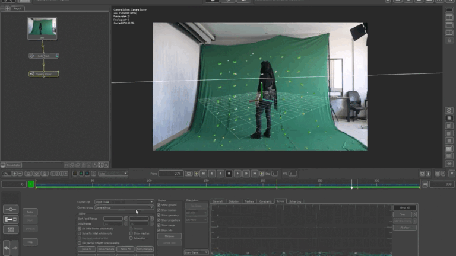Click the timeline at frame 150
The height and width of the screenshot is (256, 456).
click(x=206, y=185)
